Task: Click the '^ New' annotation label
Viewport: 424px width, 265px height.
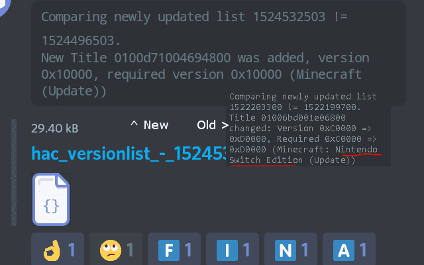Action: pyautogui.click(x=149, y=125)
